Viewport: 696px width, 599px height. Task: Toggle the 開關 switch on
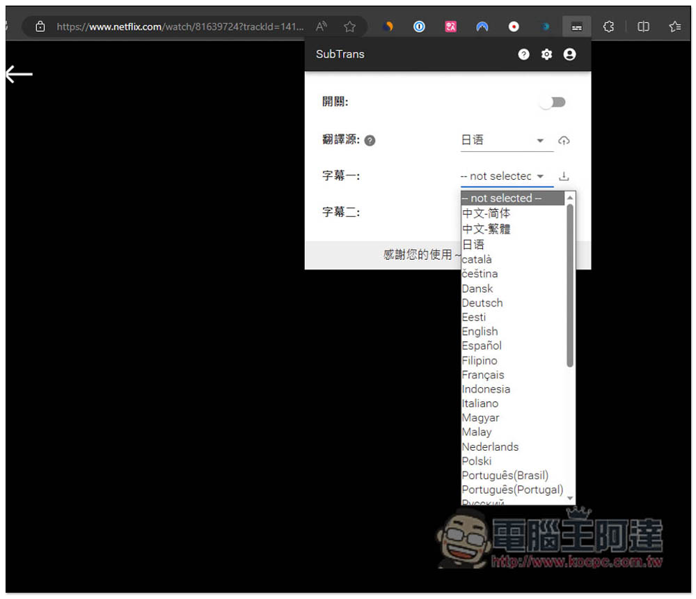point(553,102)
